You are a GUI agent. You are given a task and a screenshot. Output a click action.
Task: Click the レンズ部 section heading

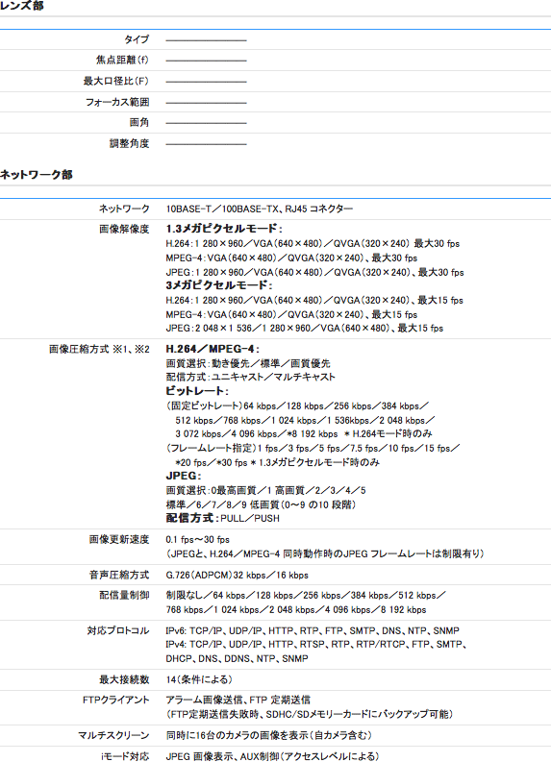(x=22, y=6)
